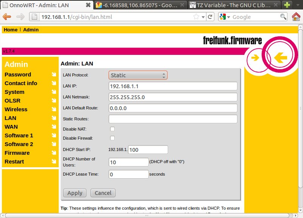Viewport: 303px width, 218px height.
Task: Click the search magnifier icon
Action: tap(283, 17)
